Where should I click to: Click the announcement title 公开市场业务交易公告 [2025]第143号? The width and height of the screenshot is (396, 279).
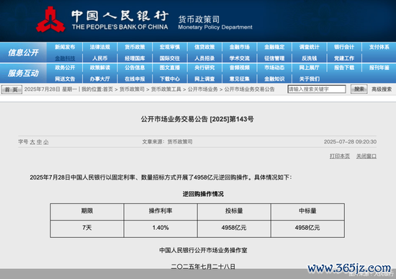coord(197,119)
